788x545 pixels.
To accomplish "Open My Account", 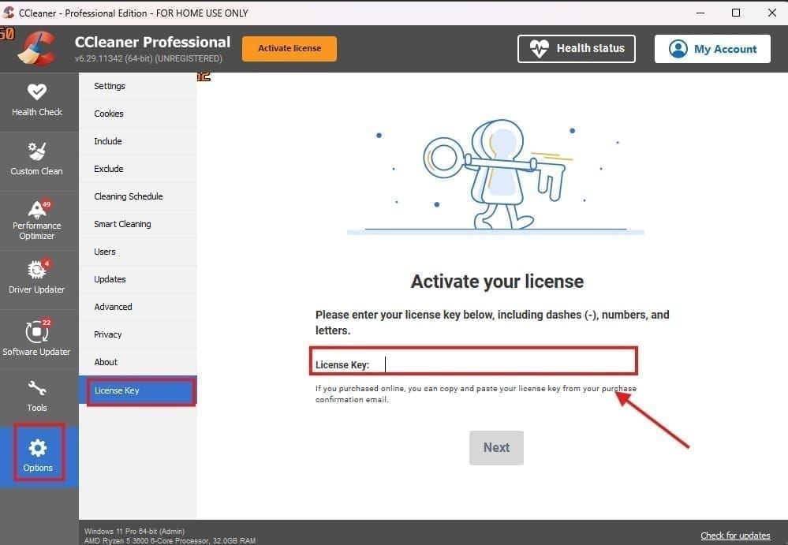I will pos(712,49).
